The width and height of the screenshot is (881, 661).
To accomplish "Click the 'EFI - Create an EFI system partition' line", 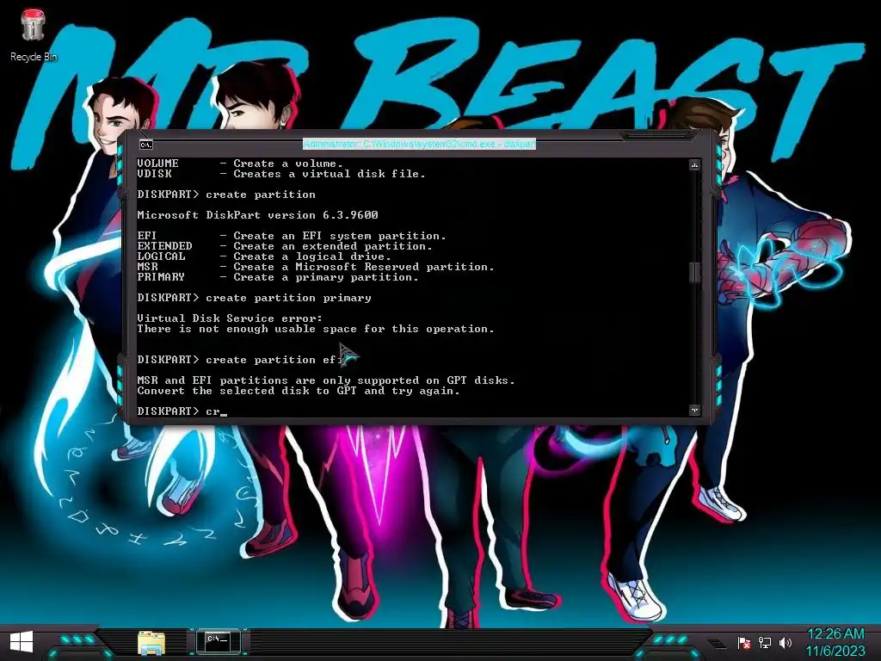I will [x=292, y=236].
